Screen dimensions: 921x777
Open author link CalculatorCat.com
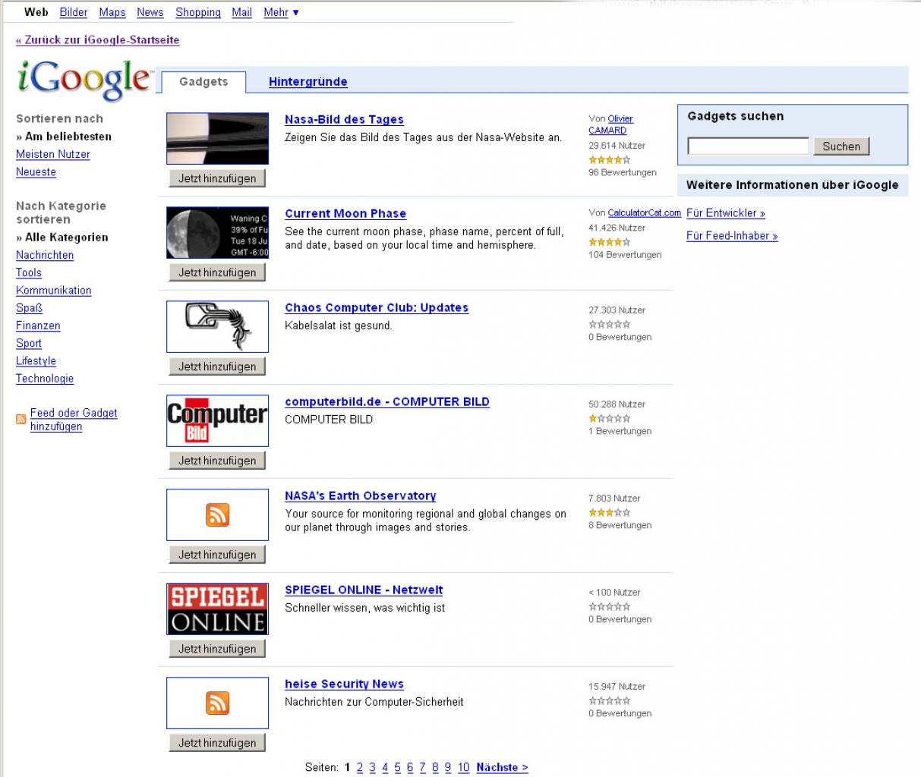645,213
